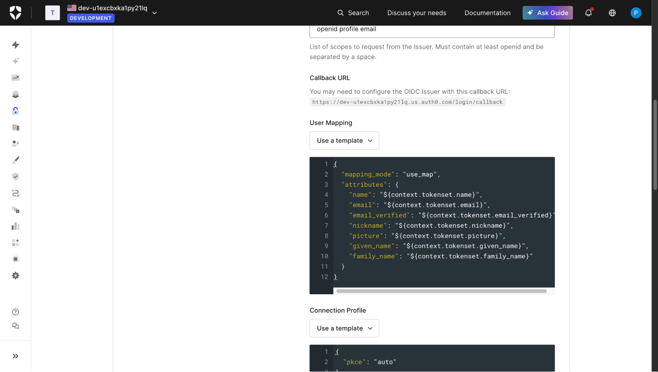This screenshot has width=658, height=372.
Task: Open Discuss your needs menu item
Action: pos(416,13)
